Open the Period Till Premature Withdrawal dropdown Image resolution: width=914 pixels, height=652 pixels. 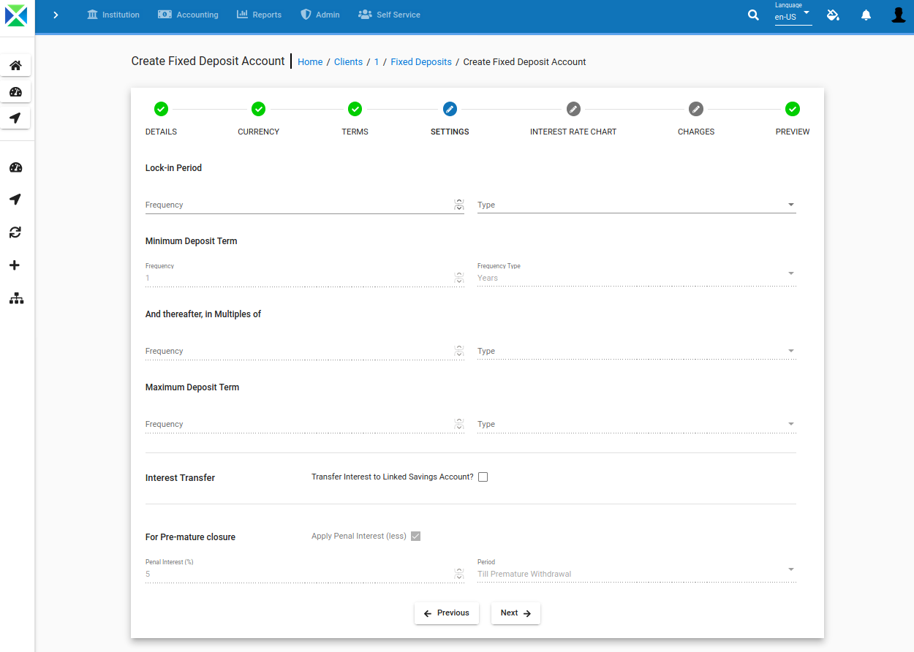click(637, 570)
